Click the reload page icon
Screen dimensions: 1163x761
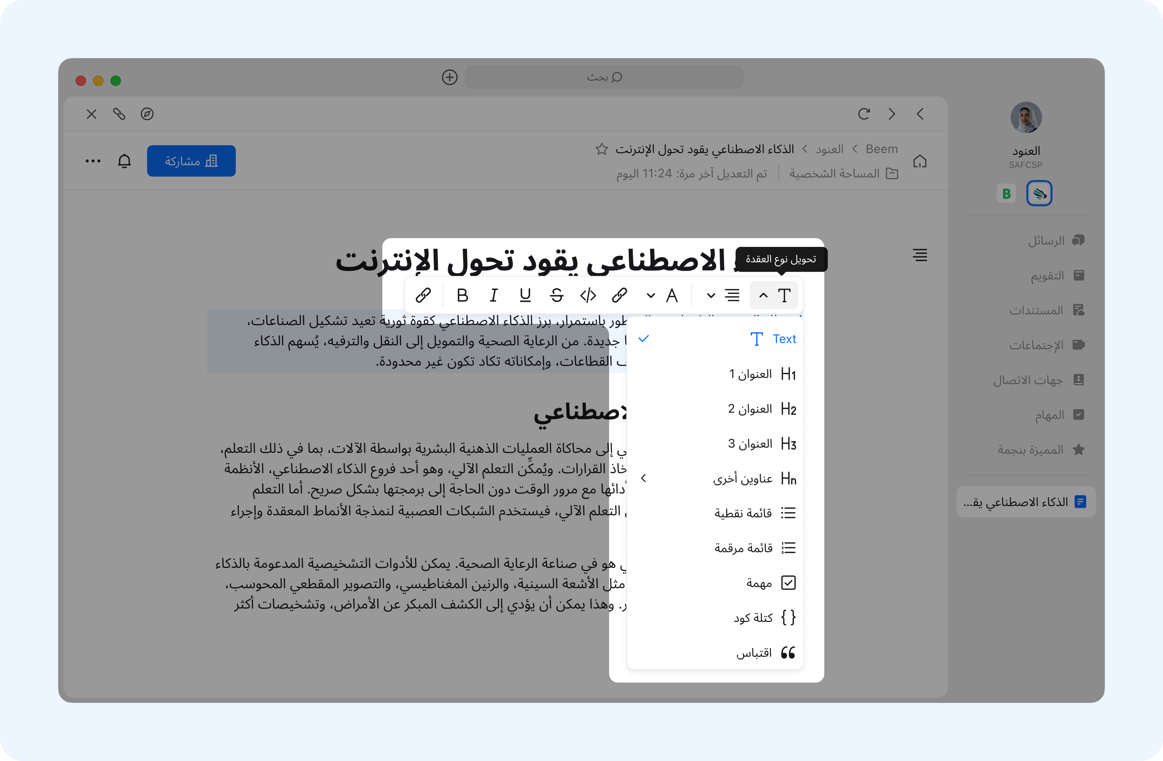click(x=864, y=114)
